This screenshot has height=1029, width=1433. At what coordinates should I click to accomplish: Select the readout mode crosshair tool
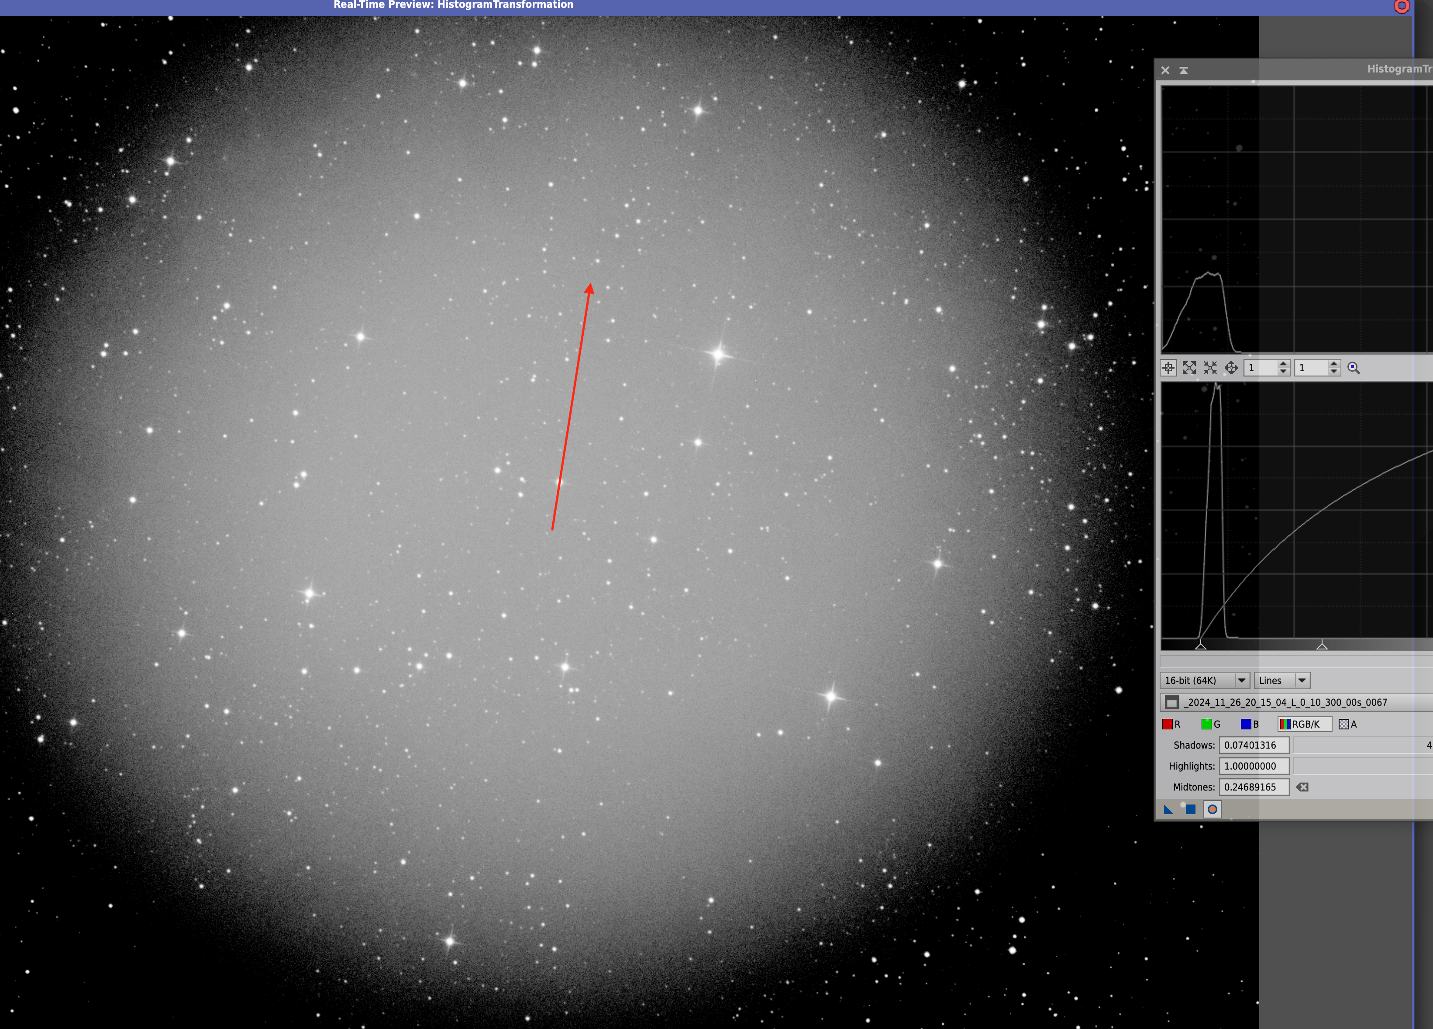point(1168,368)
